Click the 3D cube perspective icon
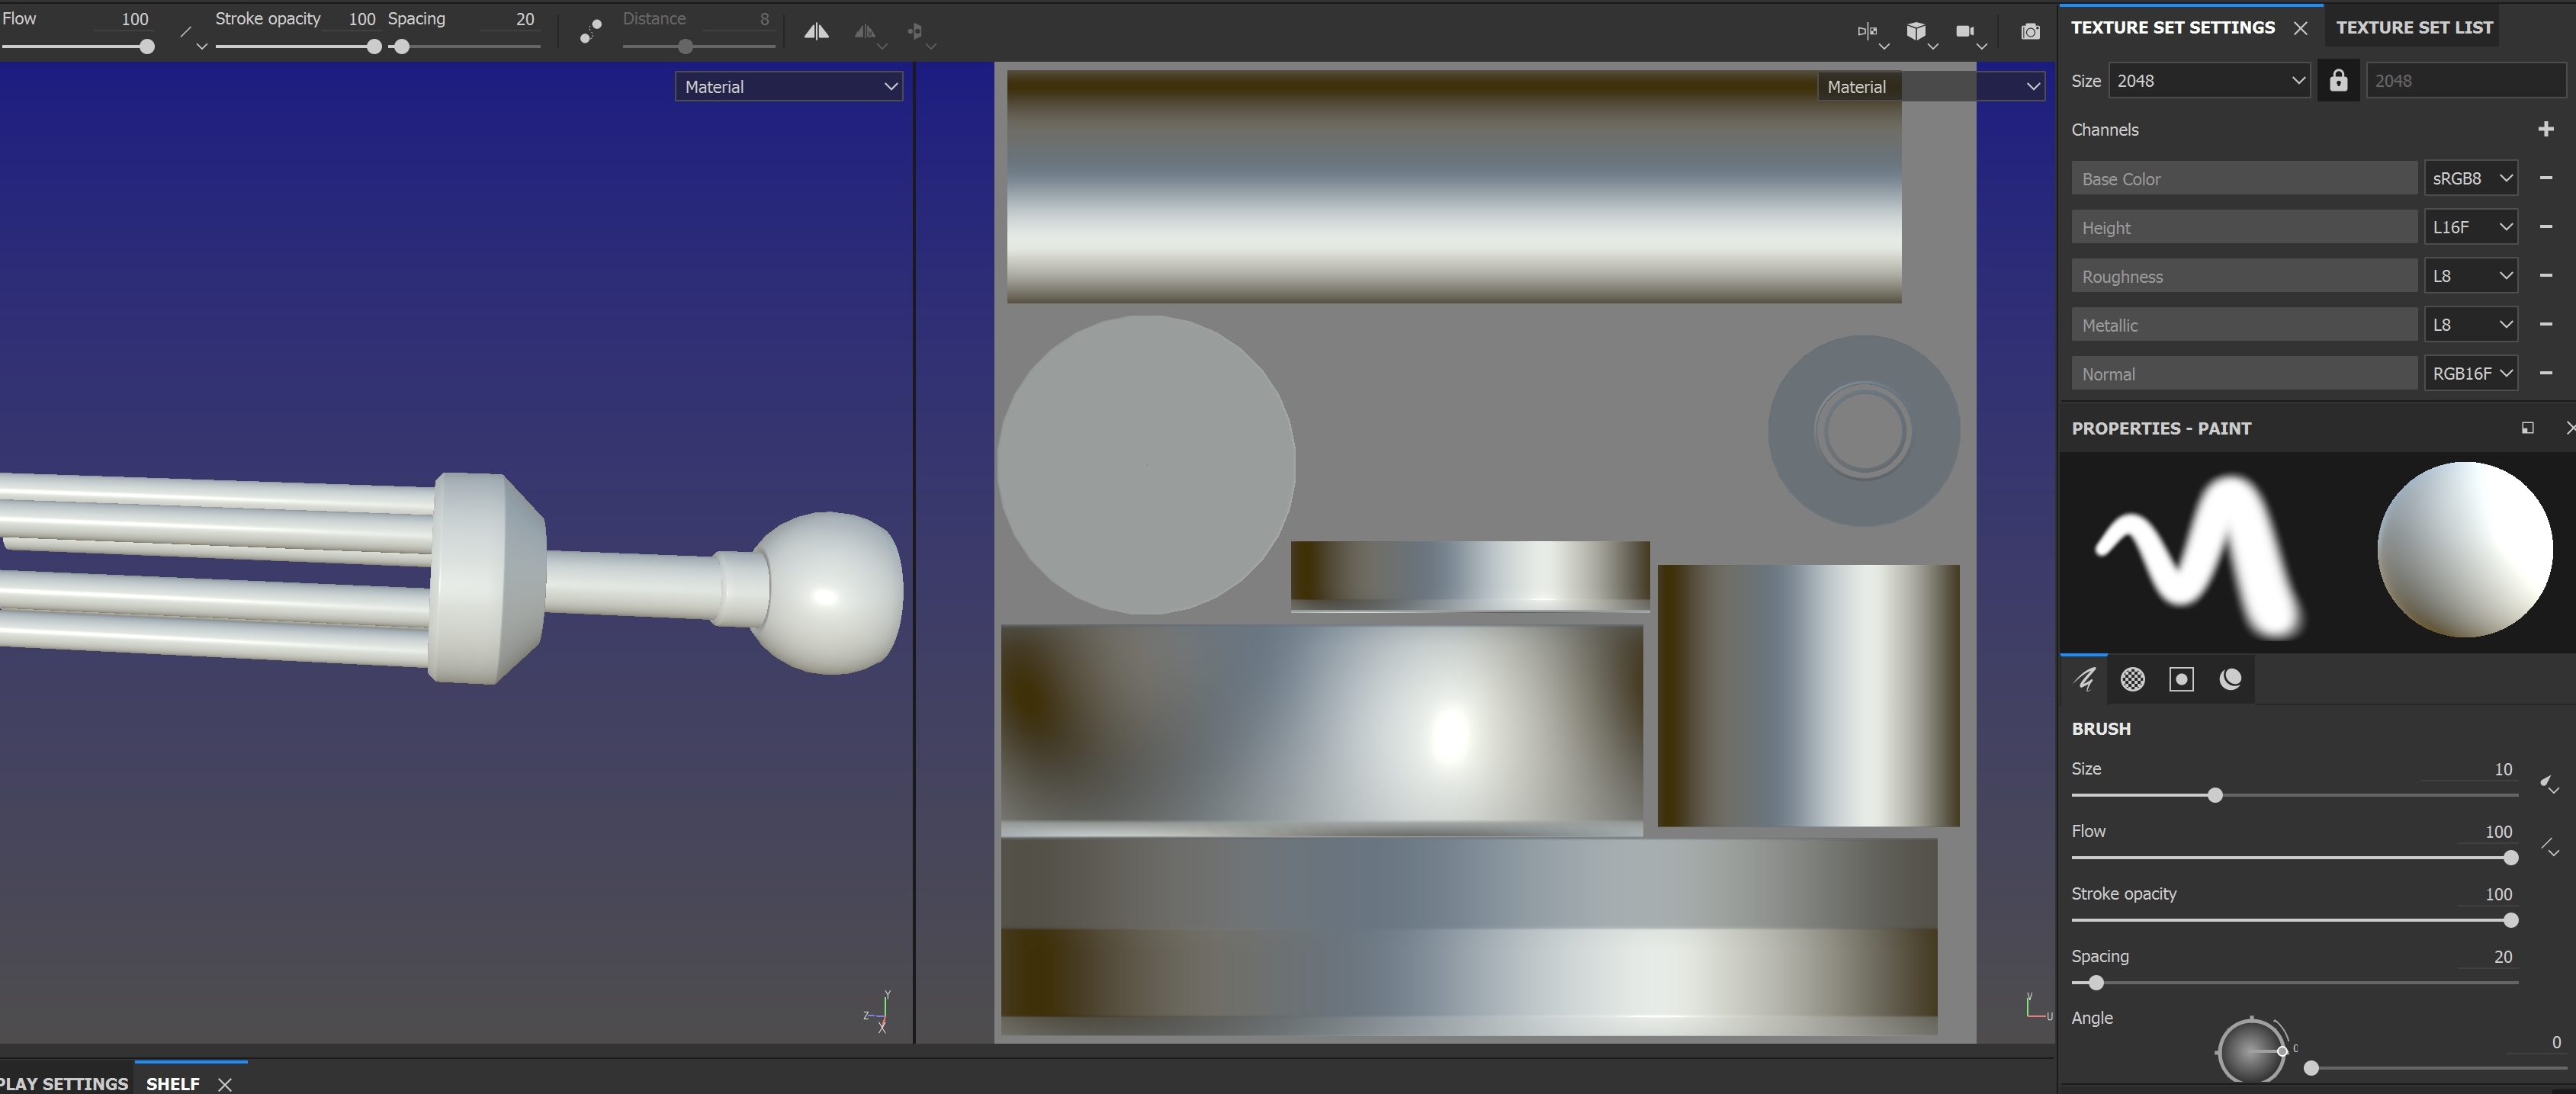The height and width of the screenshot is (1094, 2576). coord(1916,31)
